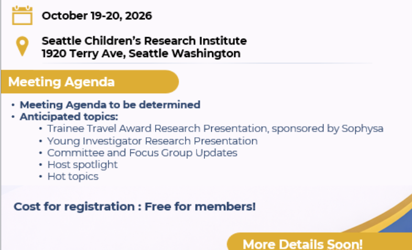Click the Anticipated topics: heading
Image resolution: width=412 pixels, height=250 pixels.
point(69,117)
